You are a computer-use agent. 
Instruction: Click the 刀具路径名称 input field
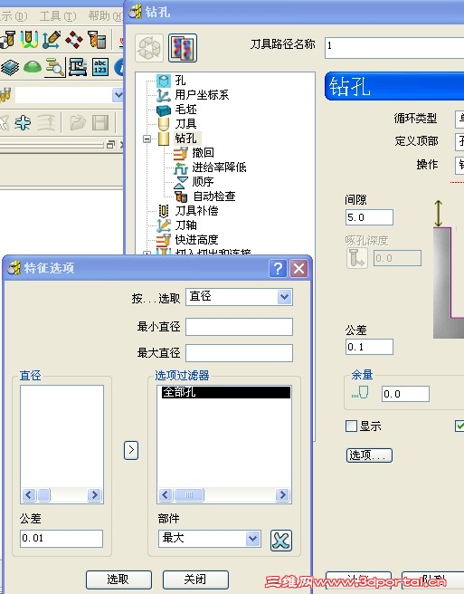tap(394, 48)
